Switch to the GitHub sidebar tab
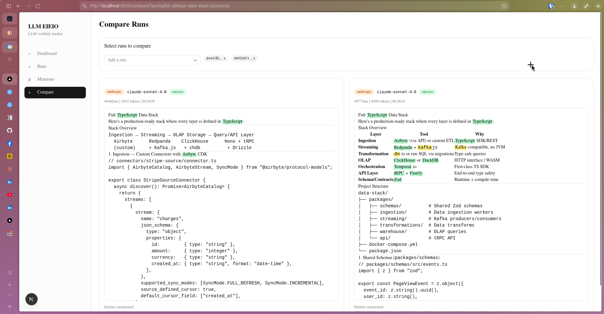This screenshot has height=314, width=604. [10, 130]
